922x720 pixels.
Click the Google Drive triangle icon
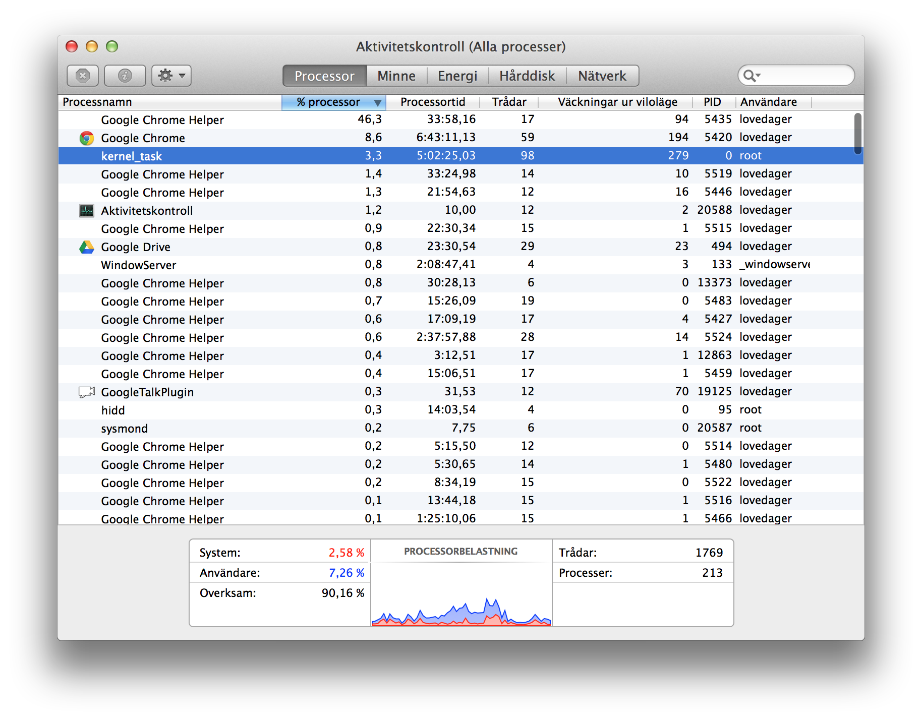coord(87,247)
